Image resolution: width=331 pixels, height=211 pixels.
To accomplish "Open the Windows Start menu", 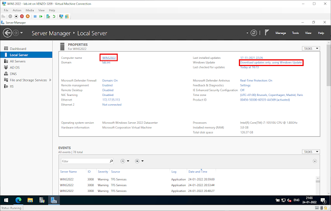I will (6, 200).
